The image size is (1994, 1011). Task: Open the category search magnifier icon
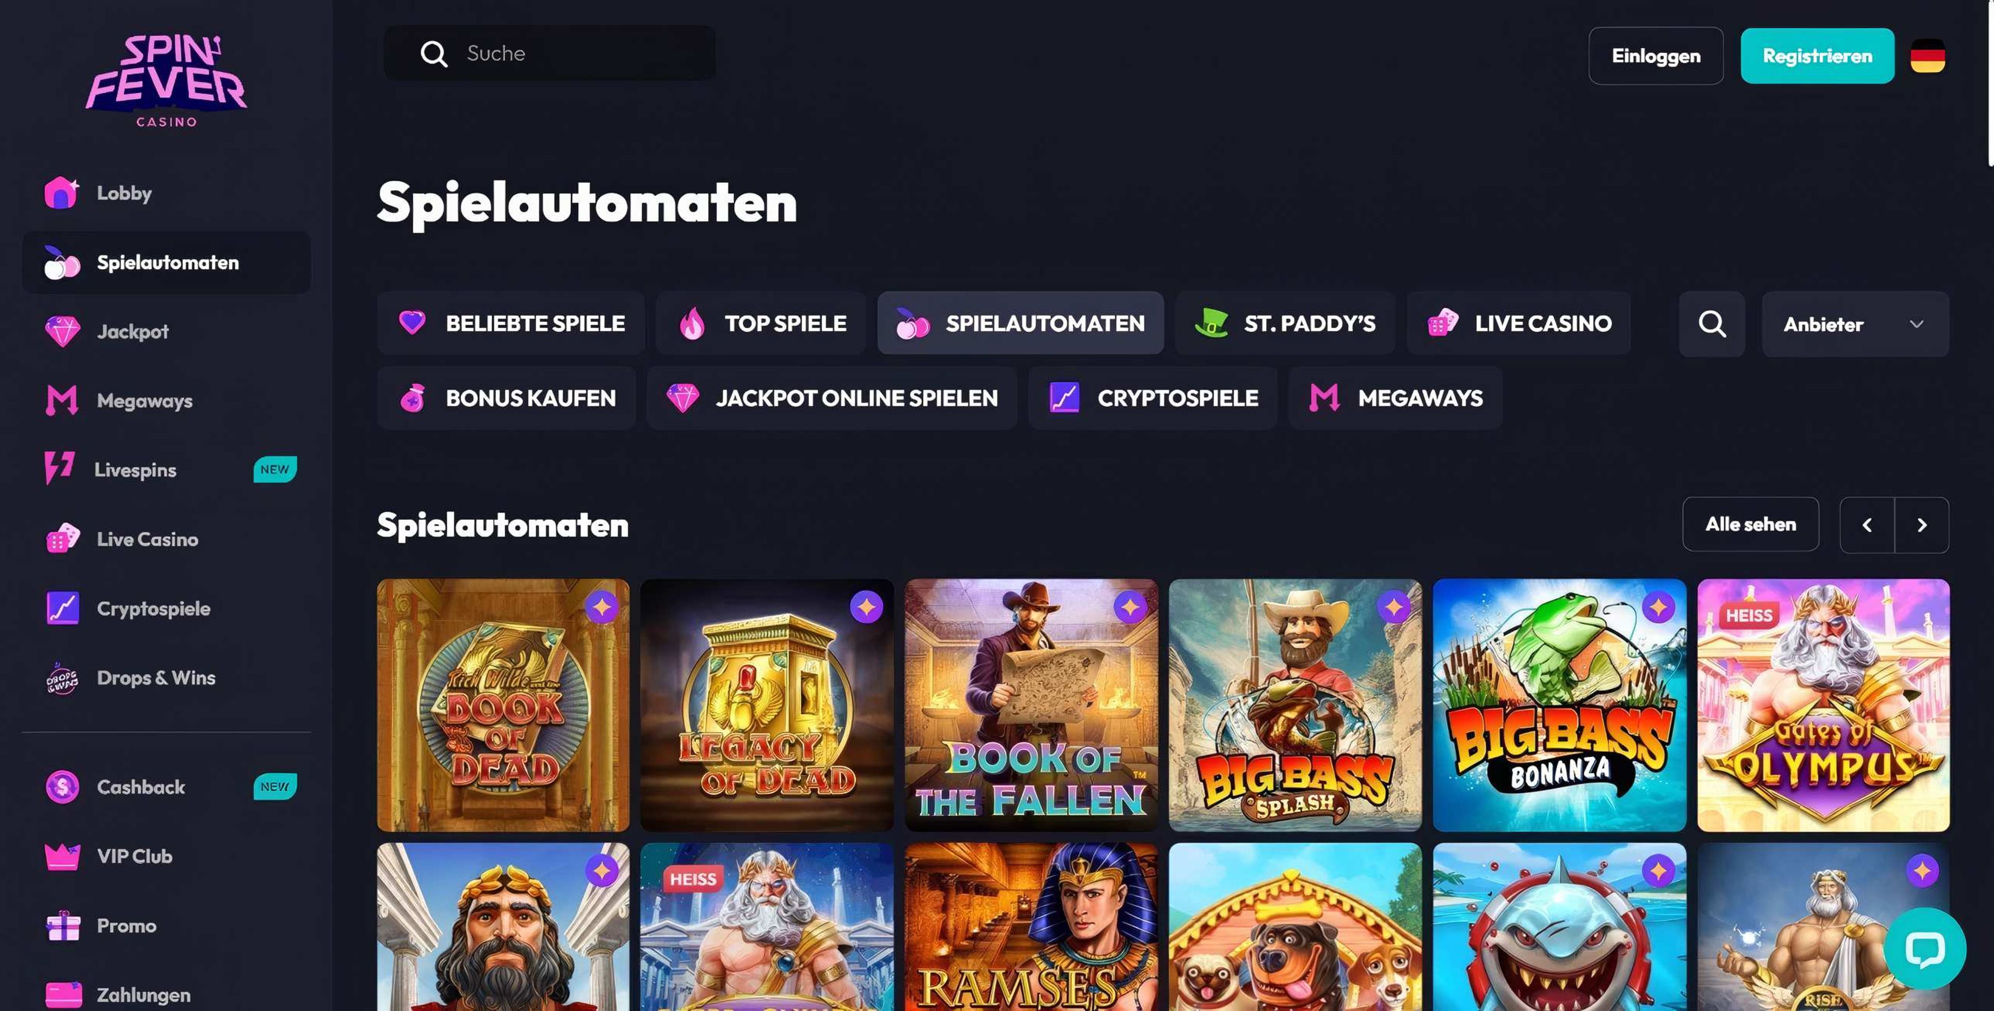pyautogui.click(x=1712, y=323)
